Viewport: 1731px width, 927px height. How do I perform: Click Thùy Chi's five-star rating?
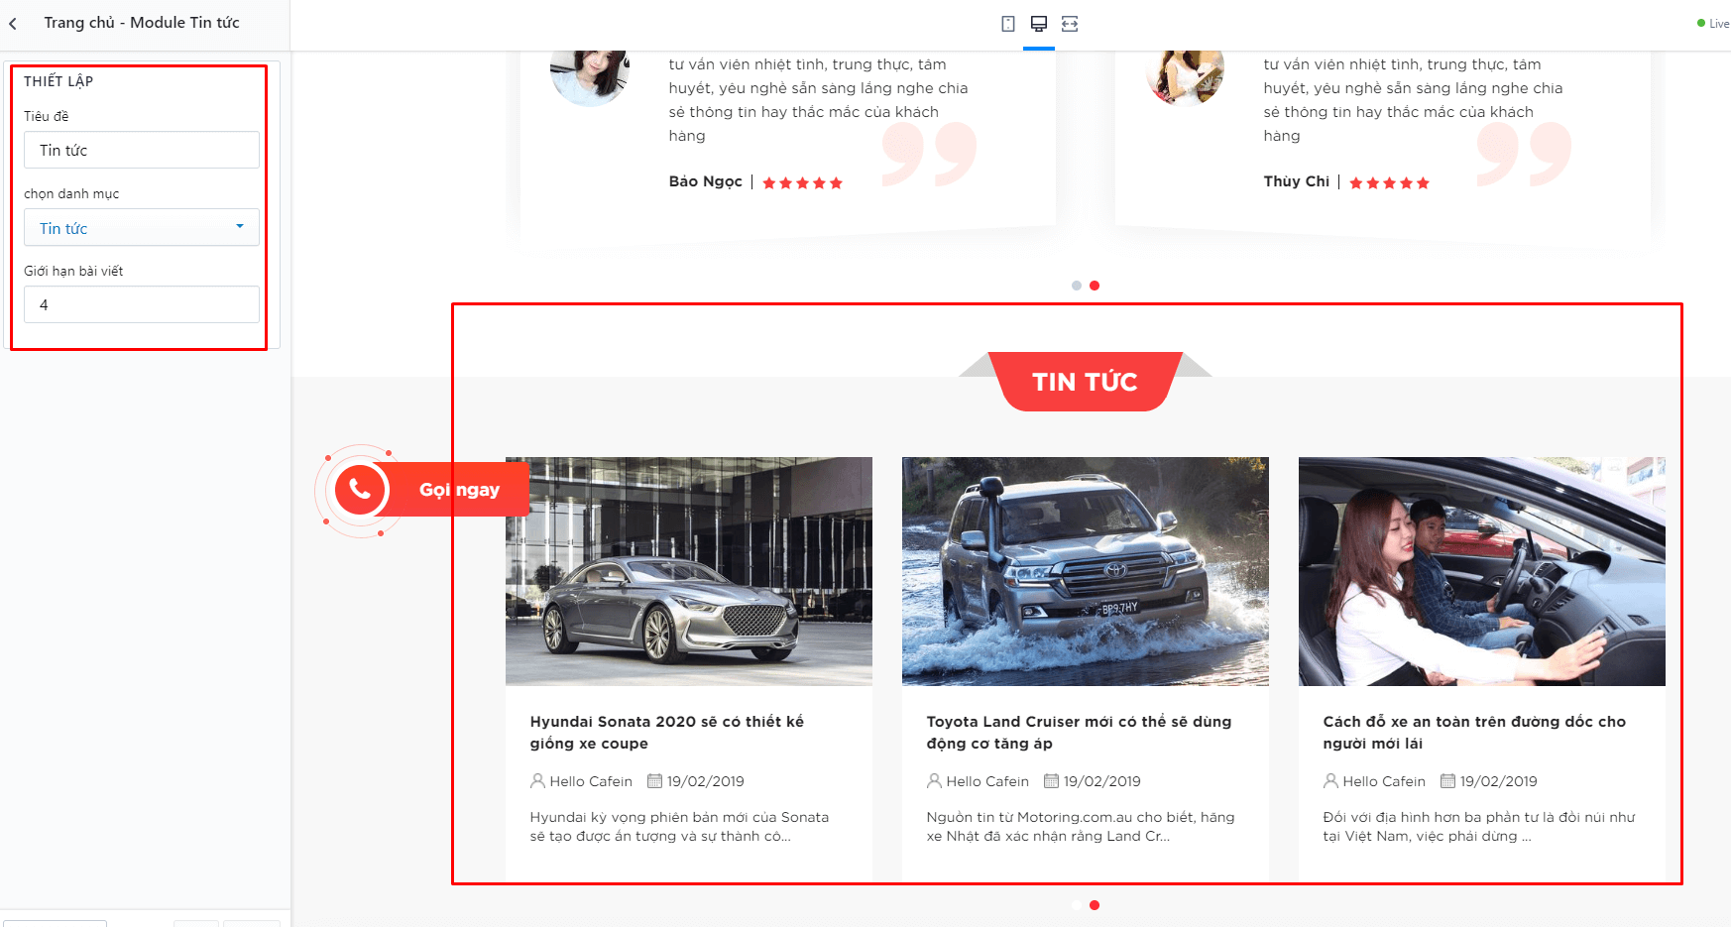point(1390,182)
